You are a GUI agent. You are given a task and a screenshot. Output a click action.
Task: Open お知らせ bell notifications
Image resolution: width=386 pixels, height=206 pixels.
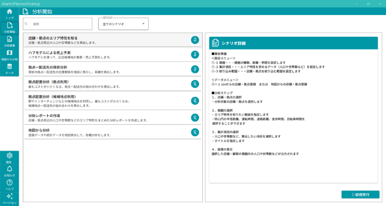coord(9,171)
